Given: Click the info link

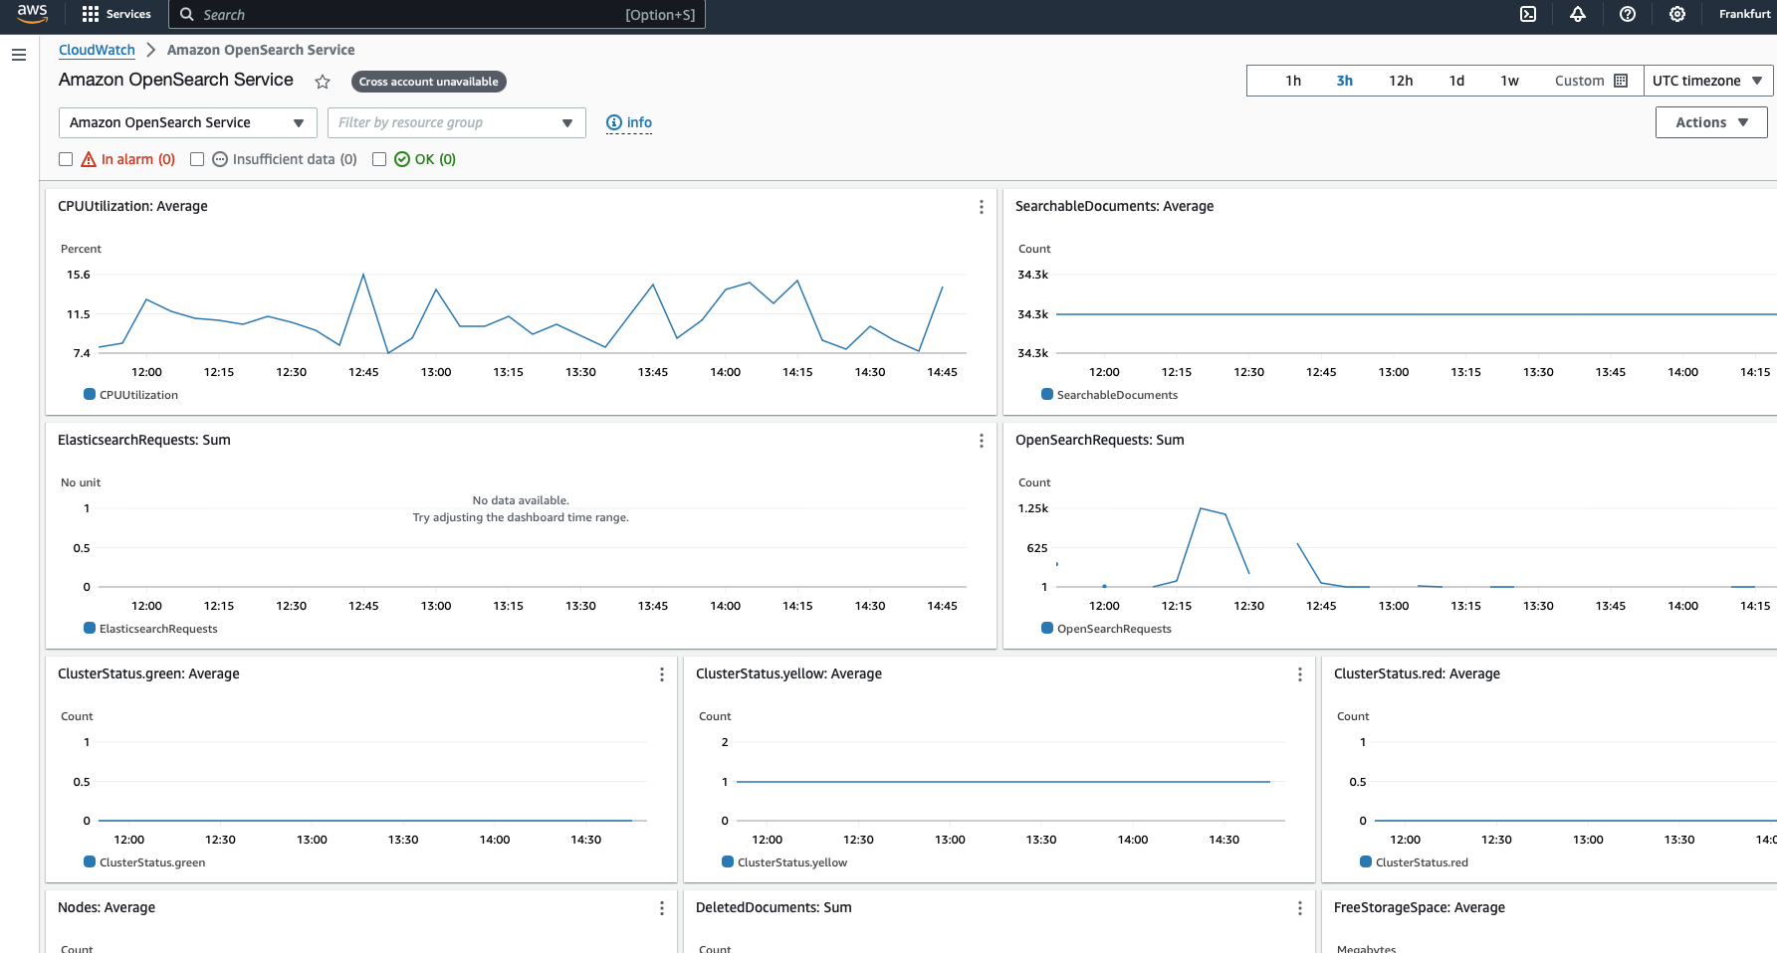Looking at the screenshot, I should 639,122.
